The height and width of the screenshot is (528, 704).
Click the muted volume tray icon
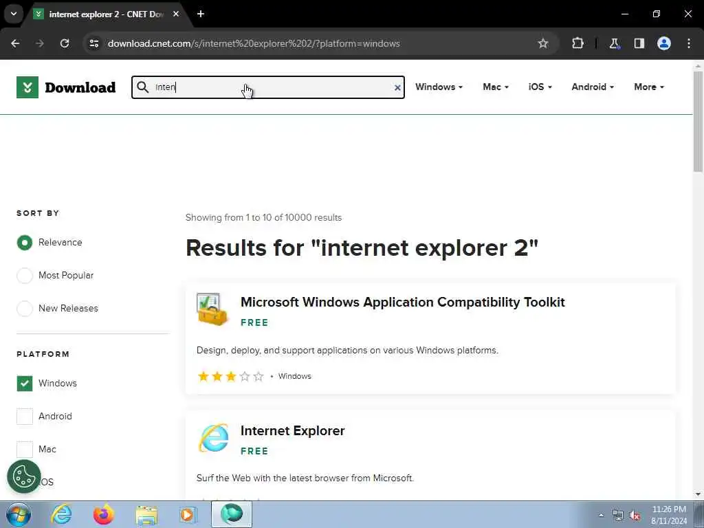tap(635, 516)
